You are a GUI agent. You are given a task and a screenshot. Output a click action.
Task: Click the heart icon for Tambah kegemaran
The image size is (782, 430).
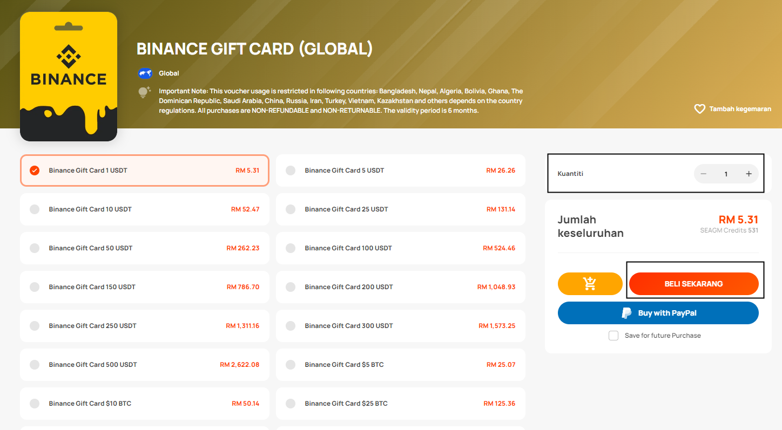click(699, 109)
